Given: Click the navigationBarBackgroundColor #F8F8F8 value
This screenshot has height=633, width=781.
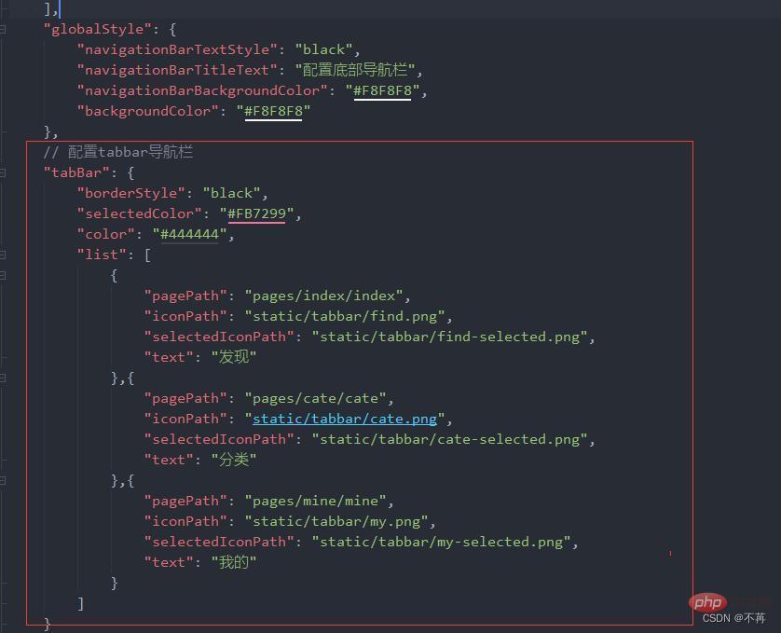Looking at the screenshot, I should click(382, 90).
